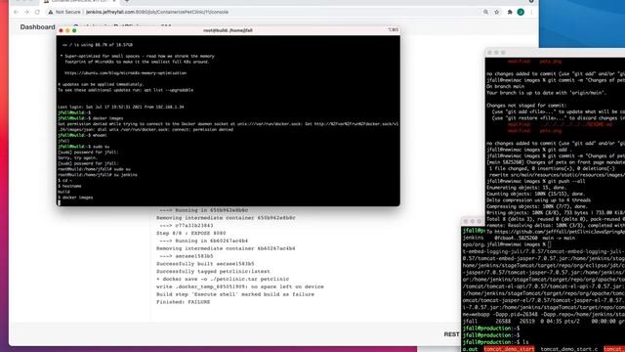Image resolution: width=625 pixels, height=352 pixels.
Task: Open the browser extensions puzzle icon
Action: click(510, 12)
